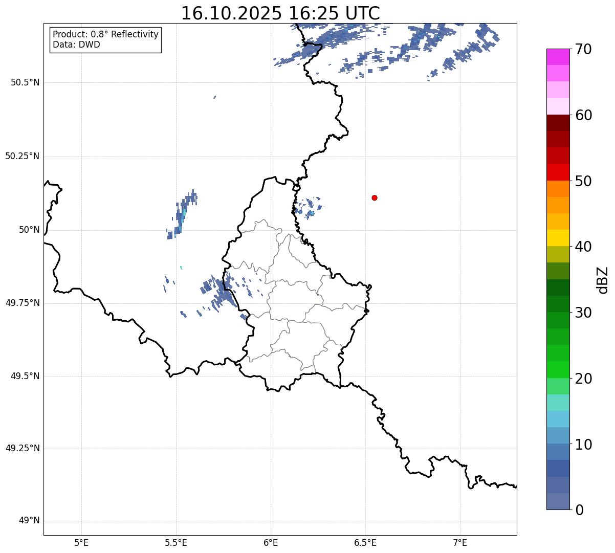Click the bright green colorbar segment at 20 dBZ
Viewport: 615px width, 553px height.
558,370
